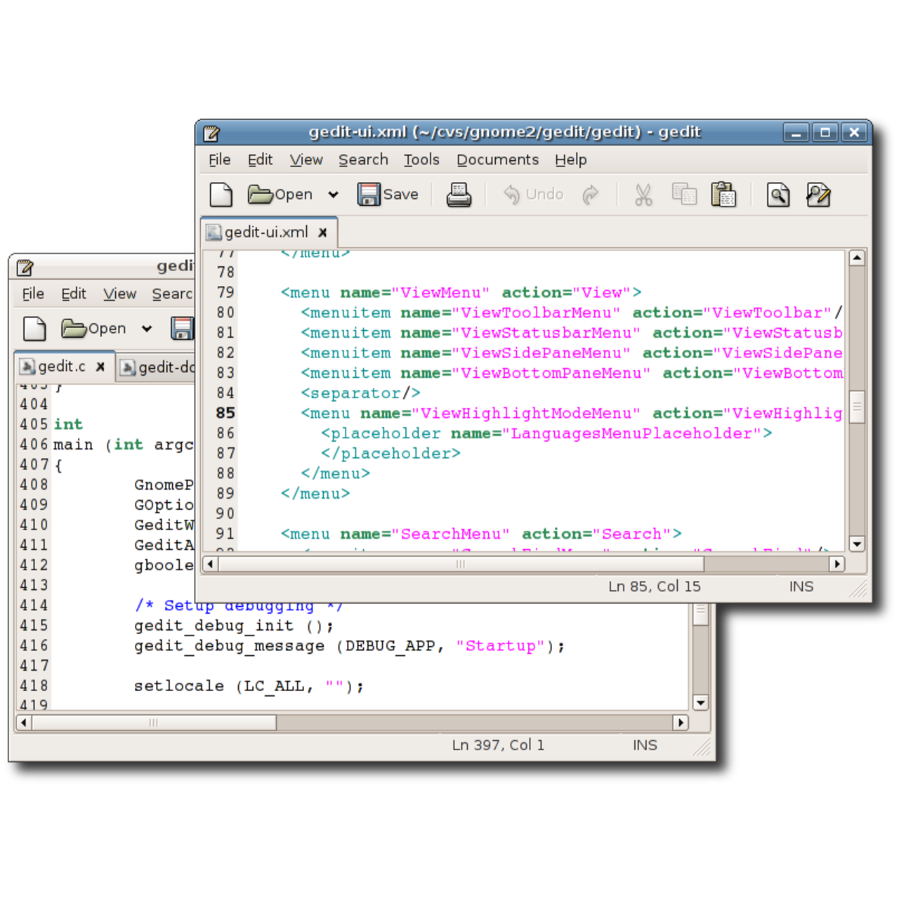899x899 pixels.
Task: Open Find and Replace tool
Action: [818, 195]
